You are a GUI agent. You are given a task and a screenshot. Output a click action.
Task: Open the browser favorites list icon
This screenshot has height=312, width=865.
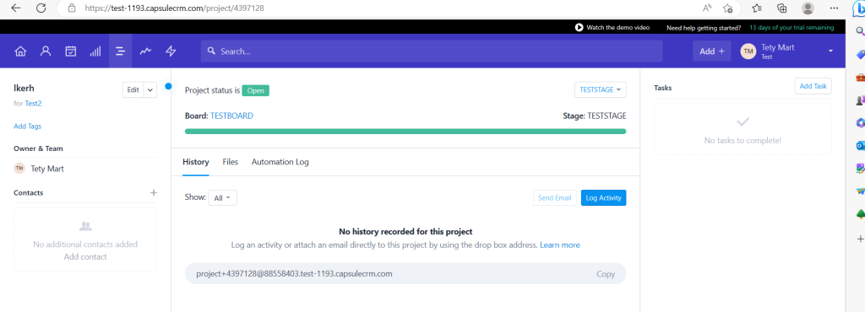(x=757, y=8)
